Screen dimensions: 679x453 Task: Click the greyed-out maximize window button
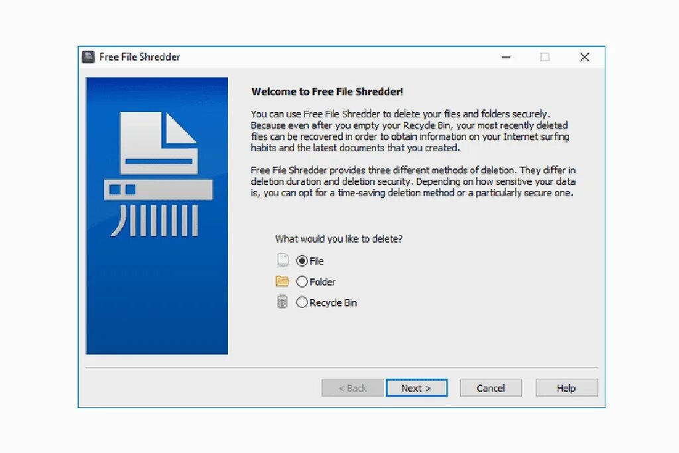(x=545, y=57)
